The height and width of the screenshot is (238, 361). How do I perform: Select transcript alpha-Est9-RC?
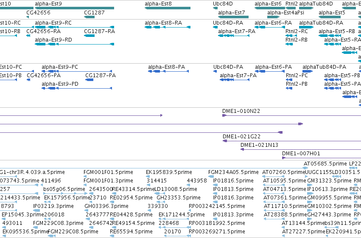53,23
